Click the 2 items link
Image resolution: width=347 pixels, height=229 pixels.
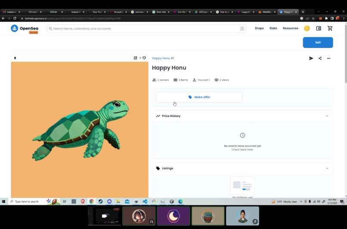coord(180,80)
